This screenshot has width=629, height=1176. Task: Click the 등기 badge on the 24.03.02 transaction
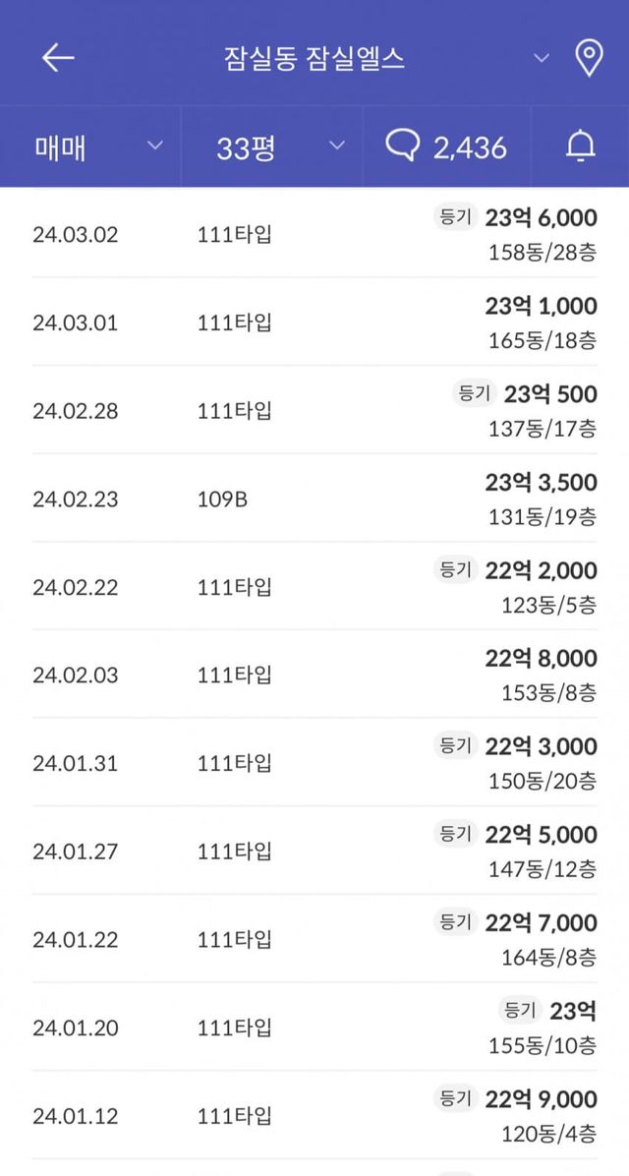click(x=456, y=215)
